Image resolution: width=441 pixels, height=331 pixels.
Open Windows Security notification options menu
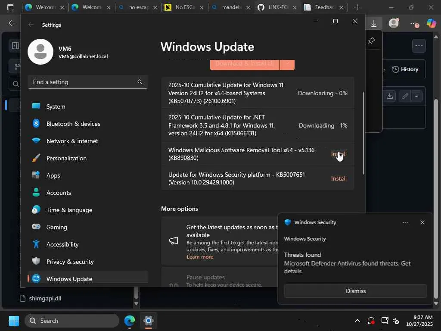405,222
